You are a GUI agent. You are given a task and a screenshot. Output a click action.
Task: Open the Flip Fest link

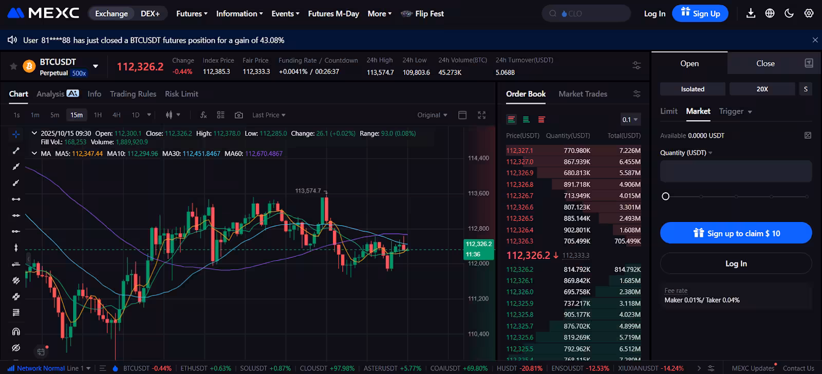click(x=422, y=14)
